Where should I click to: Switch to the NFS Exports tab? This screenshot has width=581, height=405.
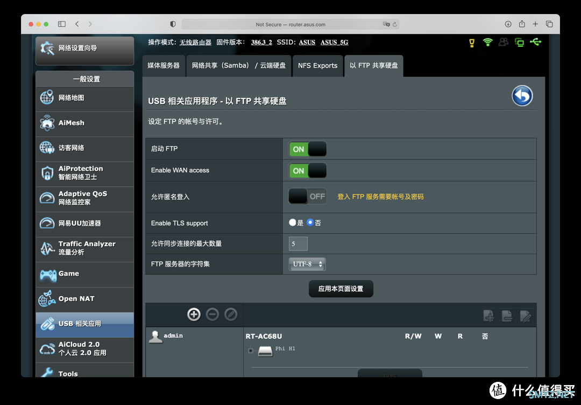click(x=317, y=66)
